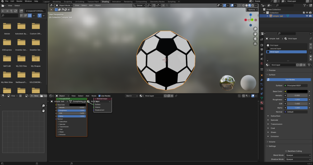Pin the node editor material
Viewport: 313px width, 165px height.
pos(176,96)
